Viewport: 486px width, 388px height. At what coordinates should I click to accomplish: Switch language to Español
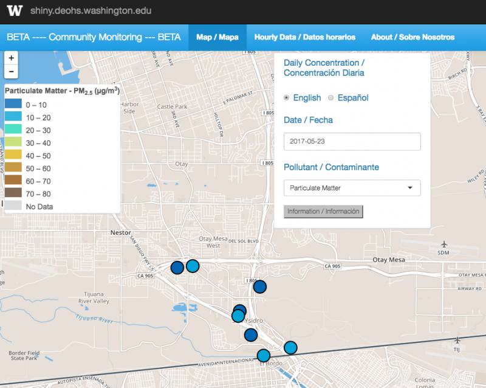(331, 98)
